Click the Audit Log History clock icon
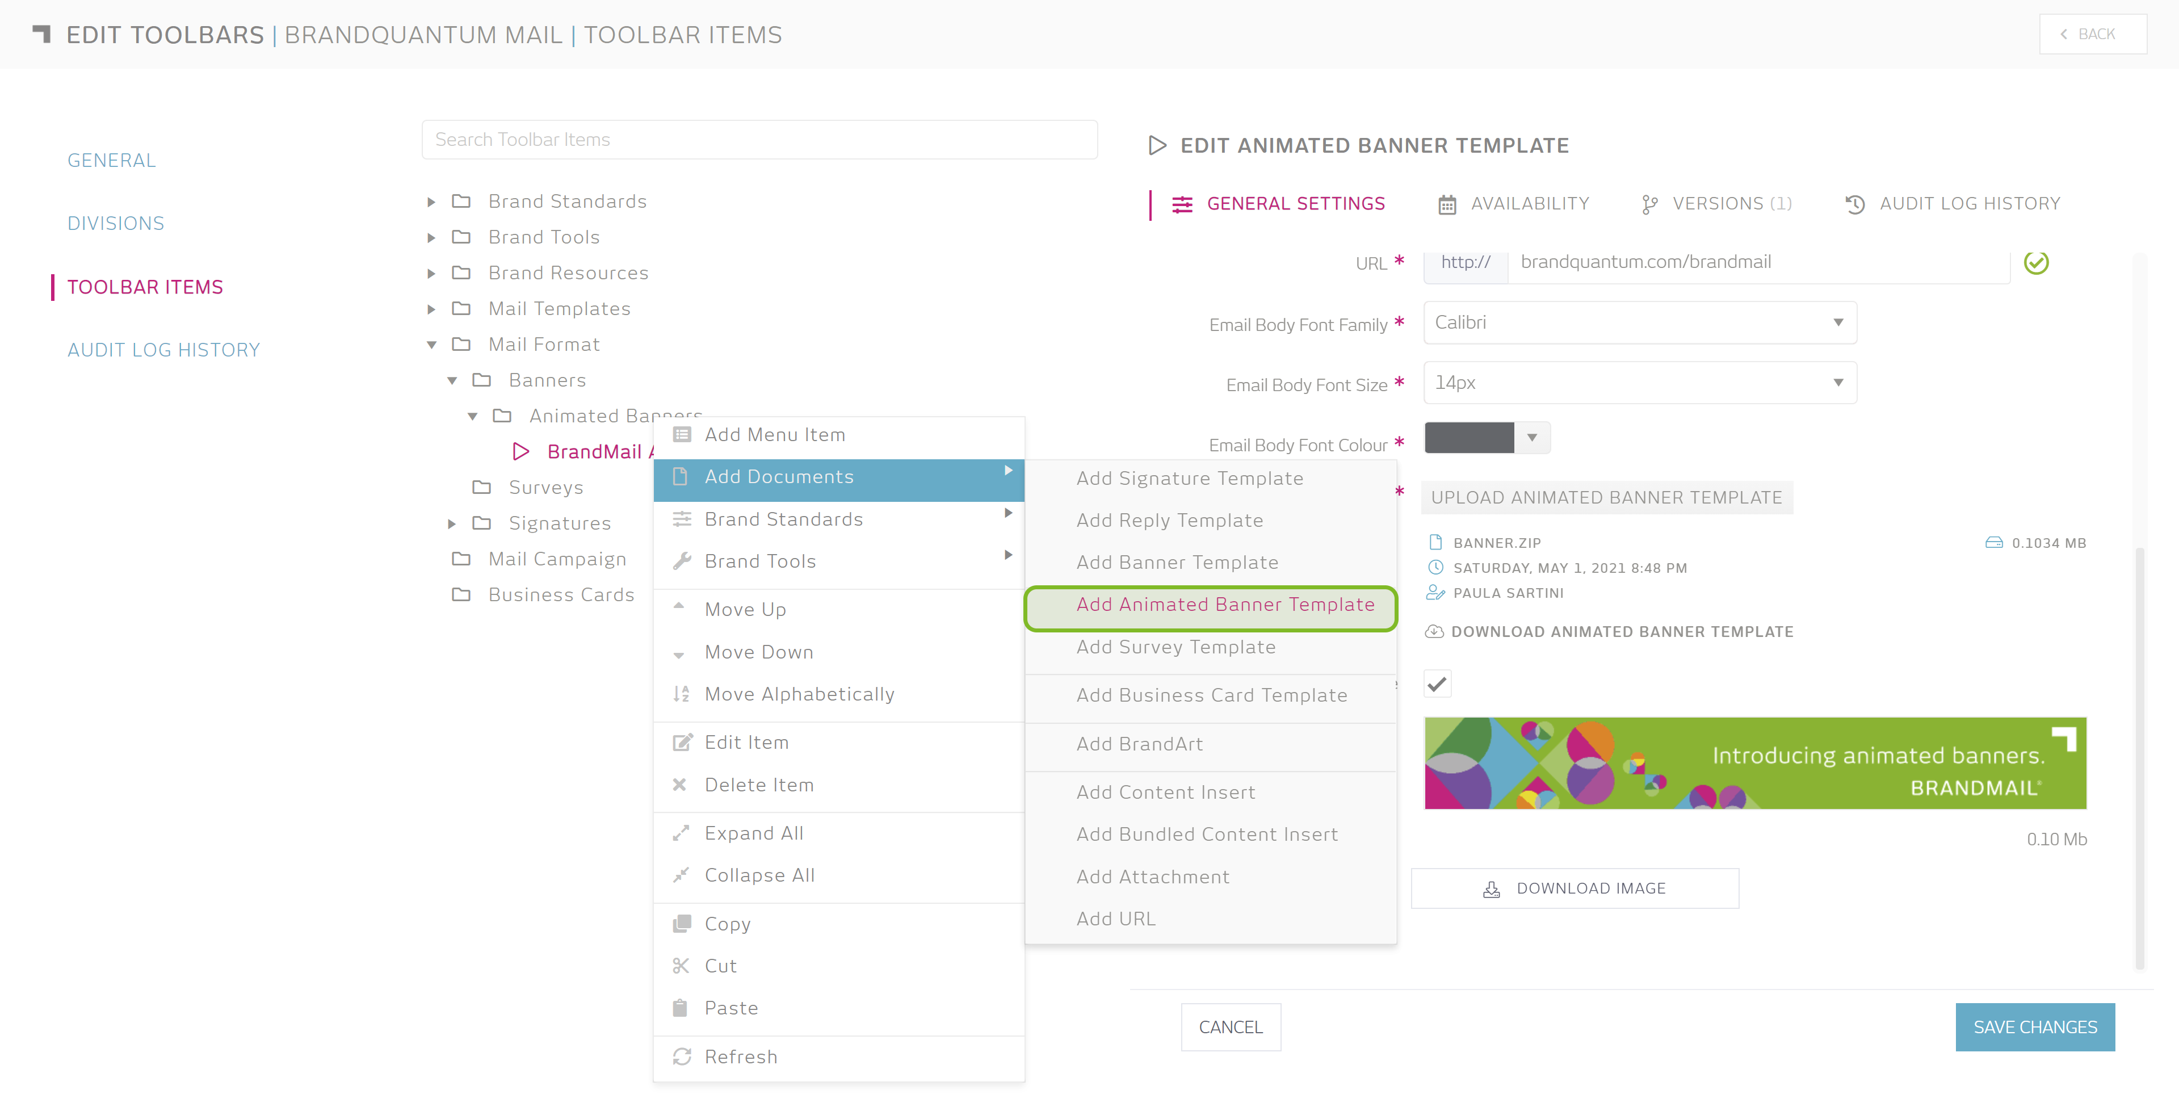 pos(1854,204)
